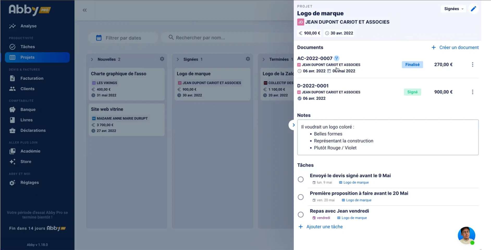
Task: Open Logo de la Zalc project card
Action: [x=277, y=84]
